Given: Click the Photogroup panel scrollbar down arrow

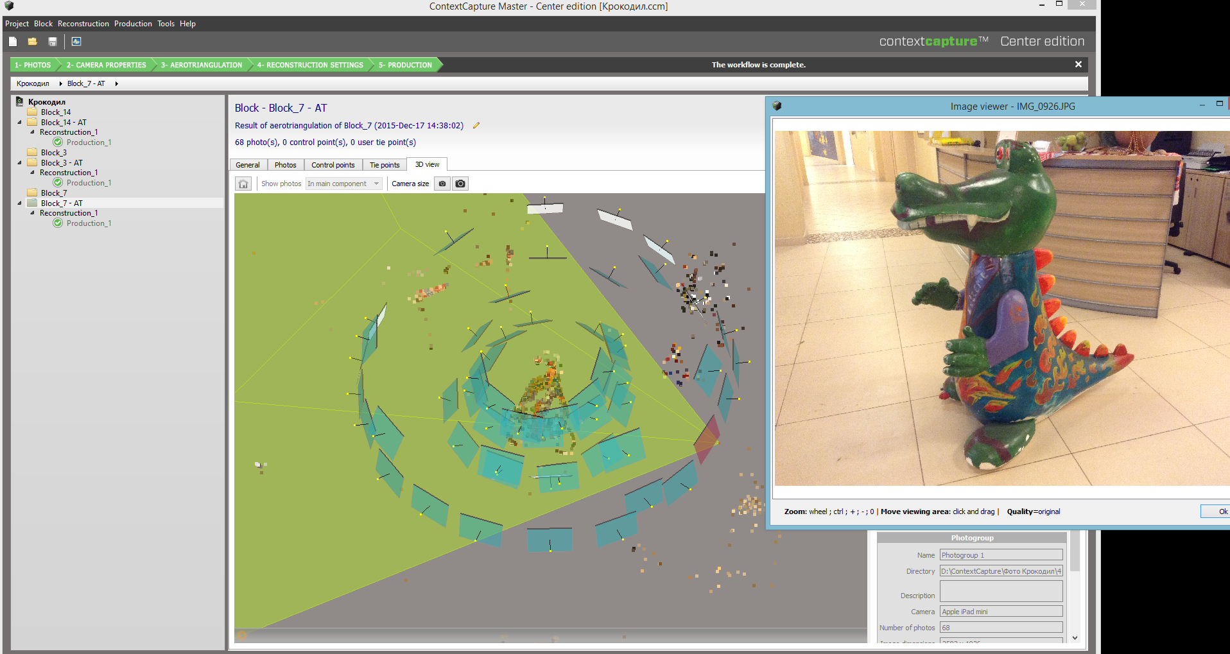Looking at the screenshot, I should pos(1075,638).
